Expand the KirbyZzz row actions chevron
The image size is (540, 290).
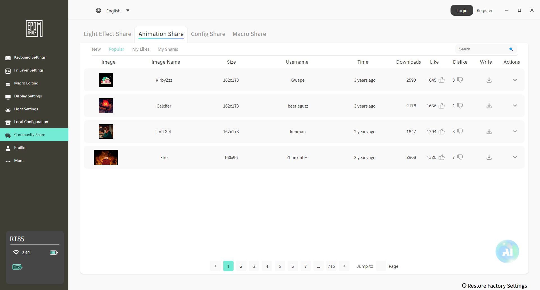point(515,80)
